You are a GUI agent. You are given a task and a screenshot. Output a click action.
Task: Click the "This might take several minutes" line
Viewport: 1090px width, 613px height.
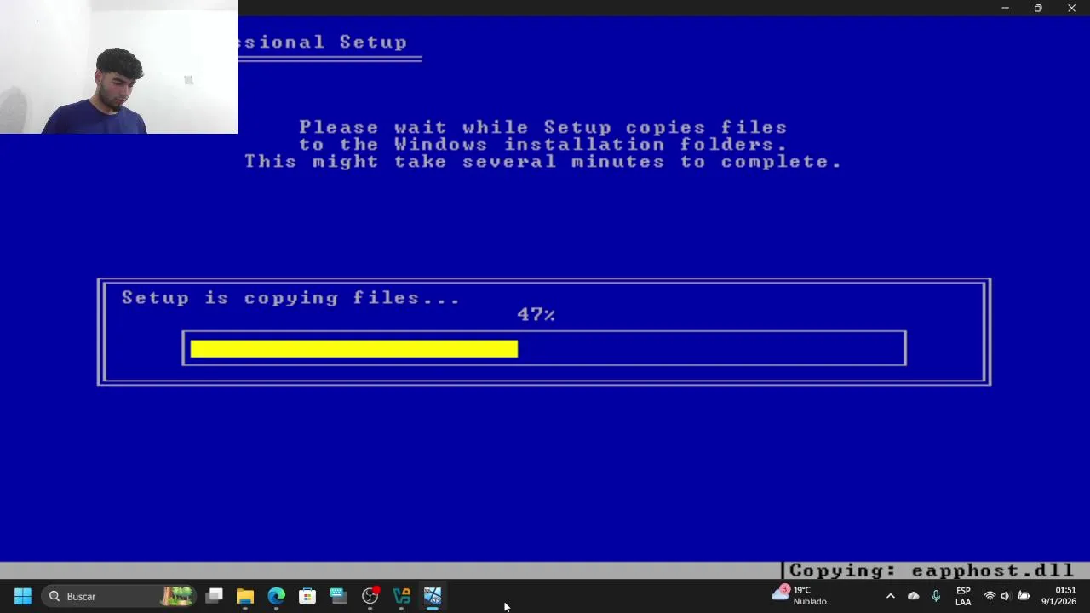(543, 161)
